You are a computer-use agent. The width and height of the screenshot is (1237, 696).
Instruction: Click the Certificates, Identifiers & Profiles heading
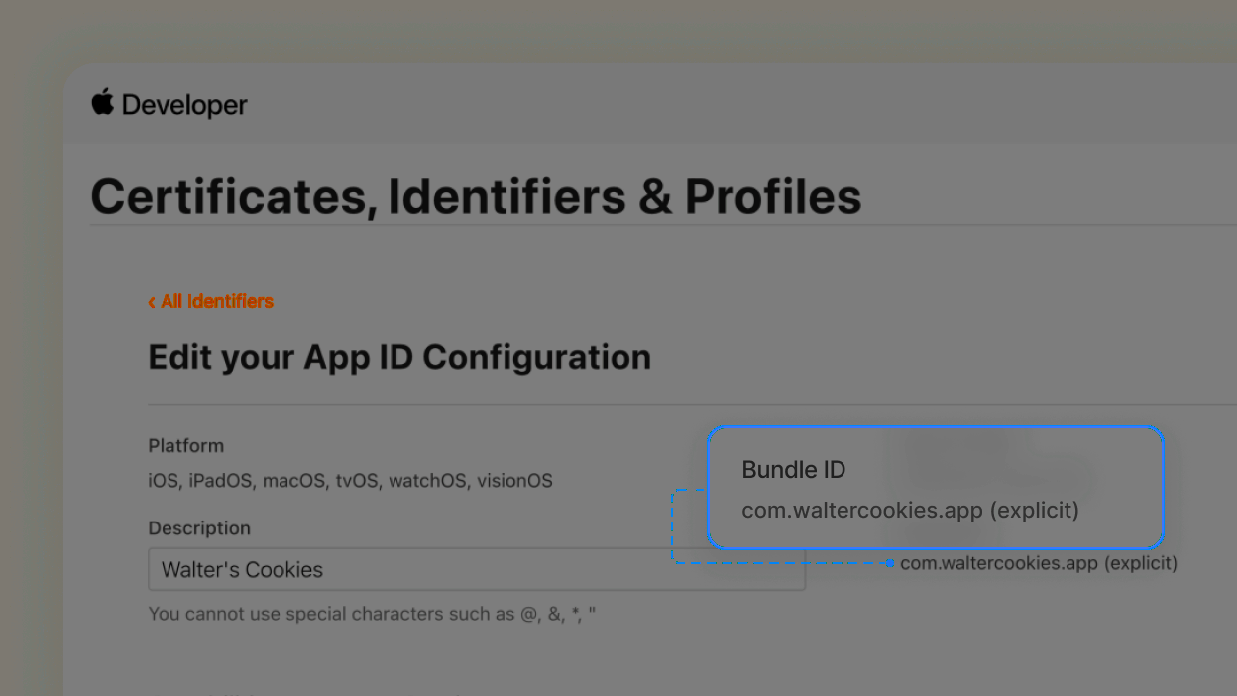click(x=476, y=196)
